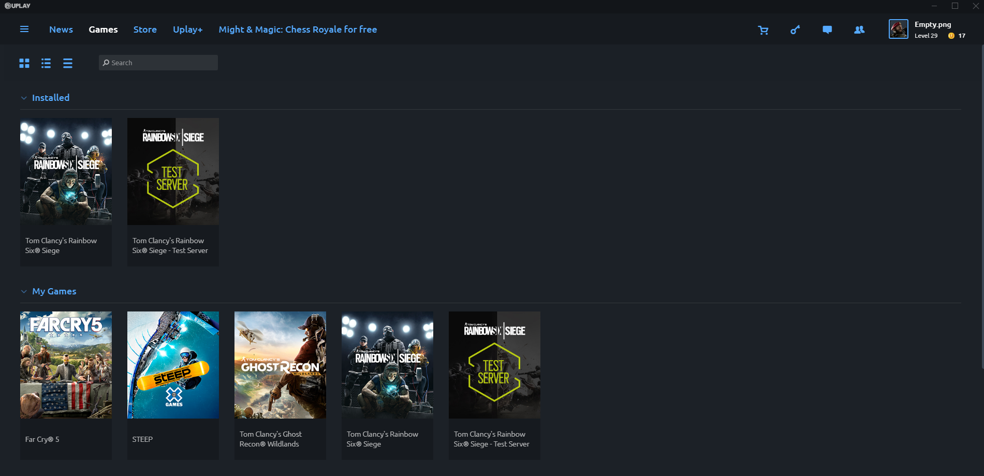Screen dimensions: 984x476
Task: Click the Units coin icon
Action: [951, 36]
